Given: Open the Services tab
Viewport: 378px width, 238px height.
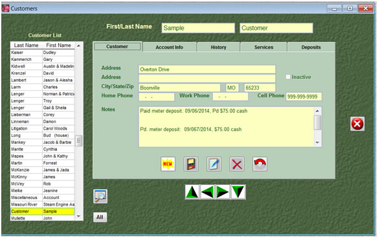Looking at the screenshot, I should [263, 47].
